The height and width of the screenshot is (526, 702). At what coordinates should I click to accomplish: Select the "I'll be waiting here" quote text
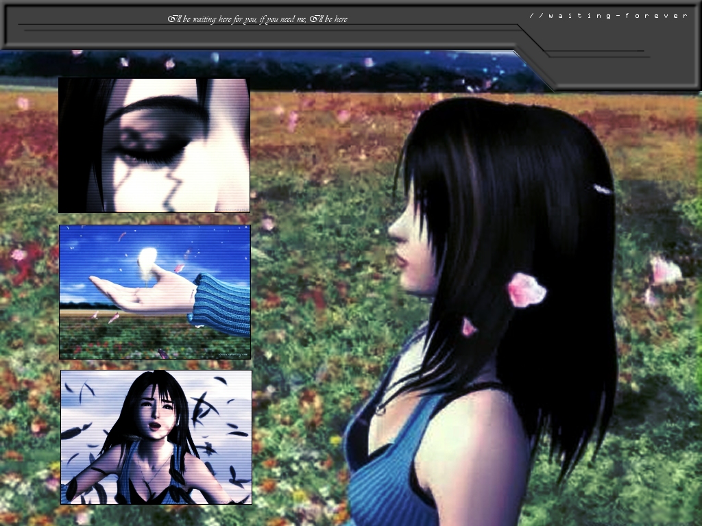tap(258, 19)
